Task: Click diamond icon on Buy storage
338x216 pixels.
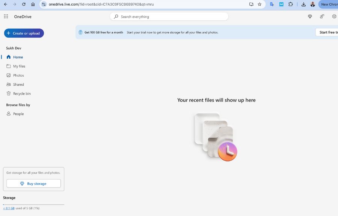Action: tap(22, 184)
